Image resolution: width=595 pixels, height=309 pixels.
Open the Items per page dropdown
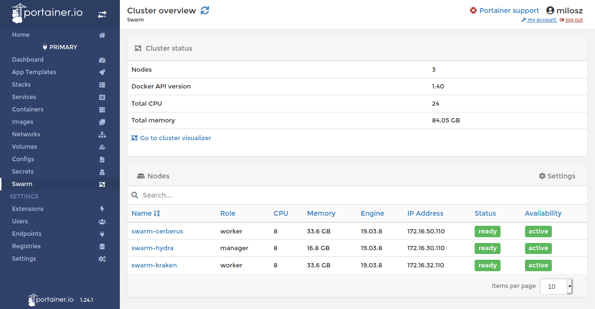(556, 287)
